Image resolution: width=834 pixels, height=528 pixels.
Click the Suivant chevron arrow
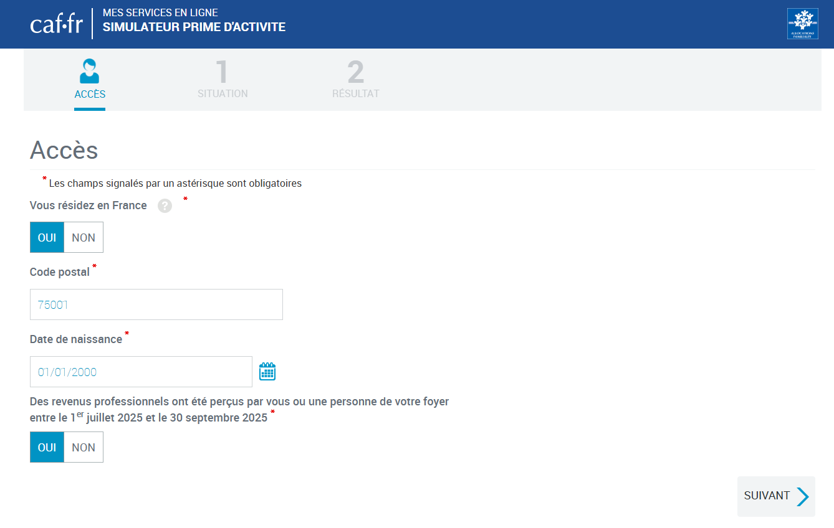(802, 496)
